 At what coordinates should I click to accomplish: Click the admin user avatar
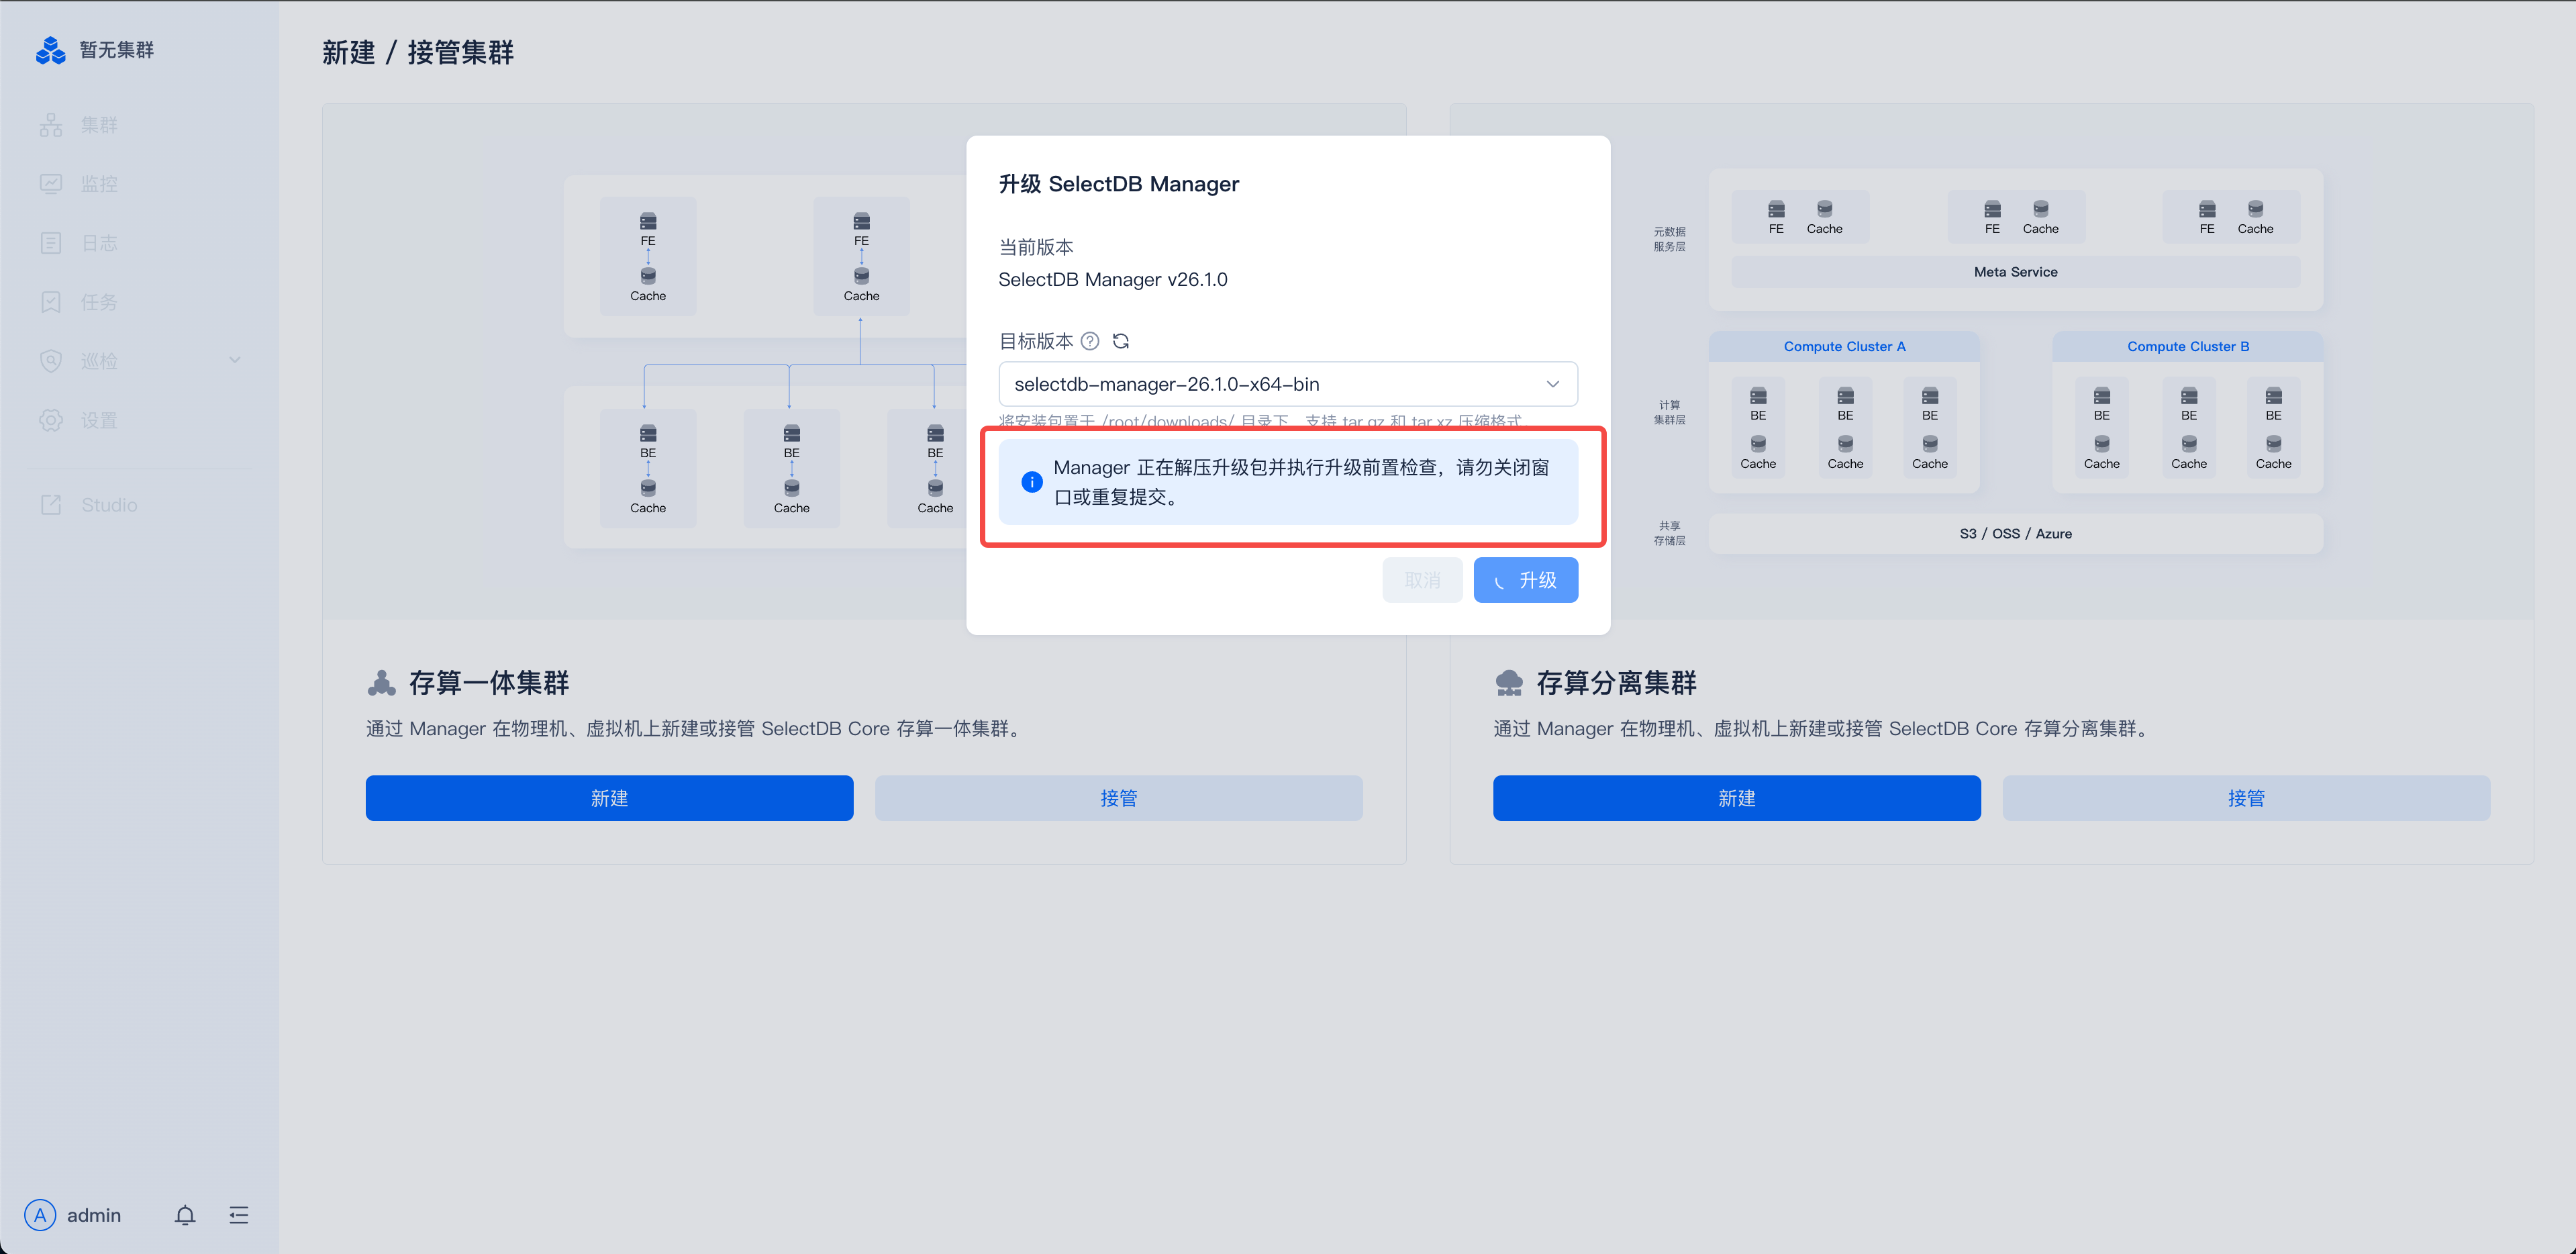(x=40, y=1215)
